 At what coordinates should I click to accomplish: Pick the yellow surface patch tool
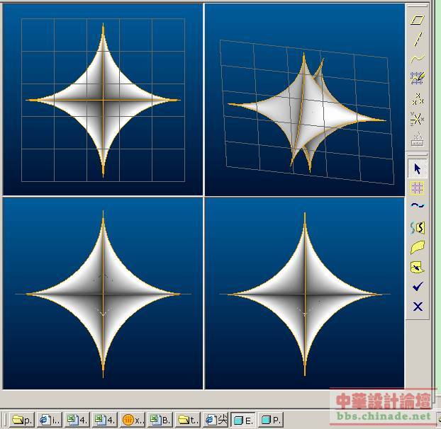[x=418, y=247]
